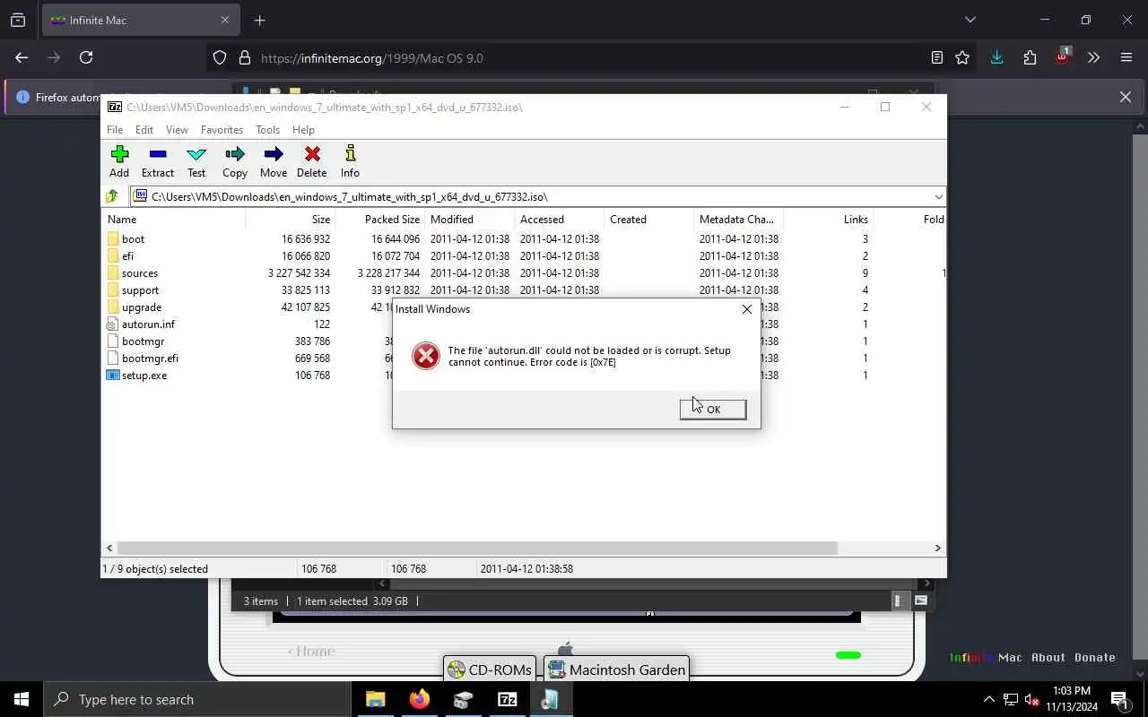Click the left scroll arrow in 7-Zip
The height and width of the screenshot is (717, 1148).
click(x=109, y=548)
